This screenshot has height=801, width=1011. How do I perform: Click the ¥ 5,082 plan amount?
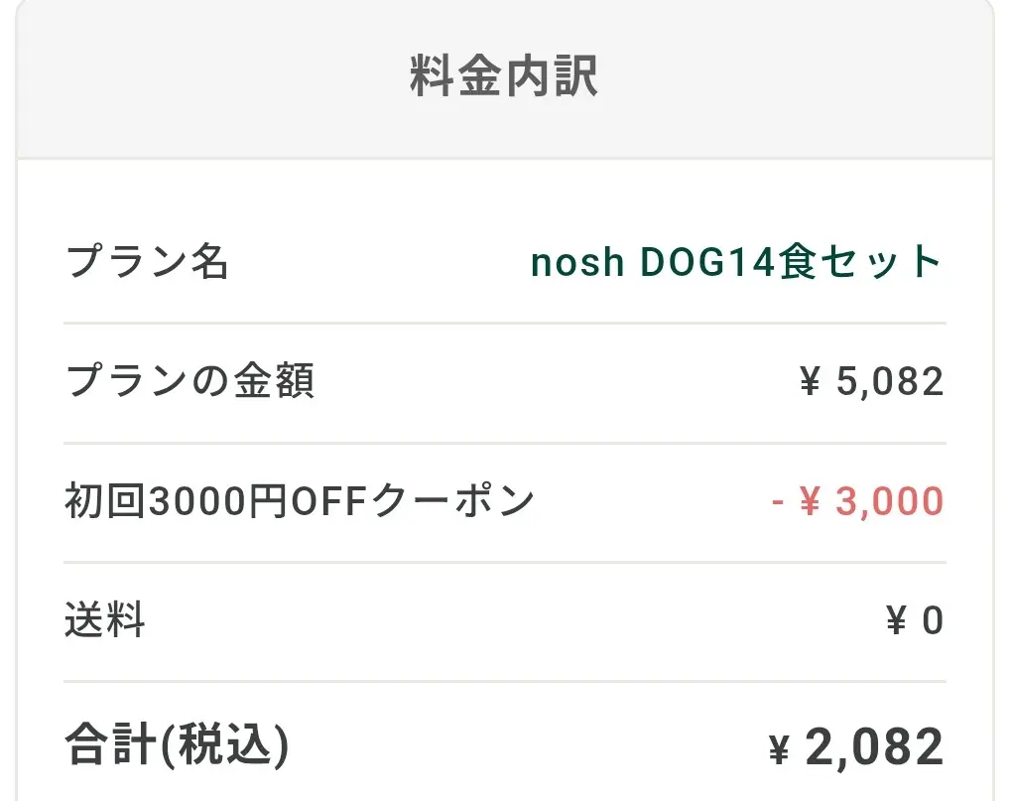click(871, 382)
